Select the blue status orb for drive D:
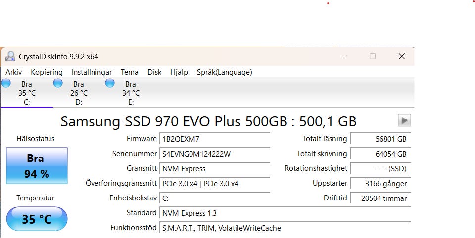 58,83
